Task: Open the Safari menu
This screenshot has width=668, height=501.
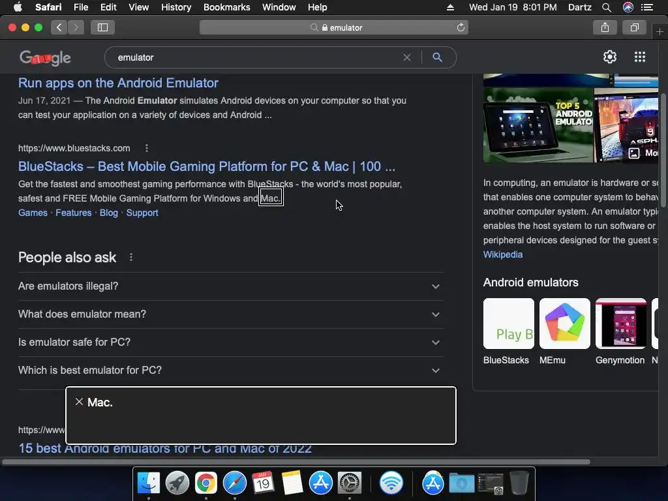Action: click(x=48, y=7)
